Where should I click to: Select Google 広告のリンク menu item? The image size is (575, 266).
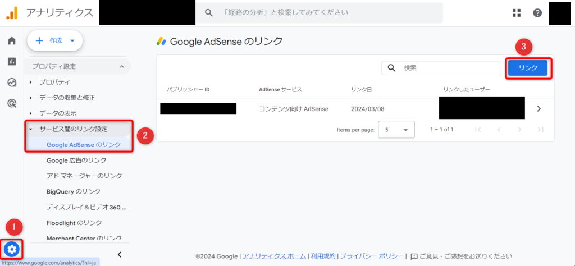coord(76,160)
